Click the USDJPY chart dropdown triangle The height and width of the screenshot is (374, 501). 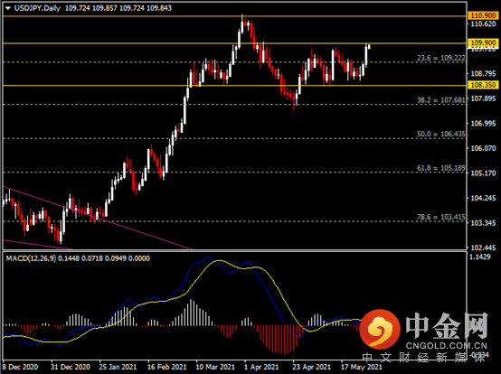click(8, 8)
